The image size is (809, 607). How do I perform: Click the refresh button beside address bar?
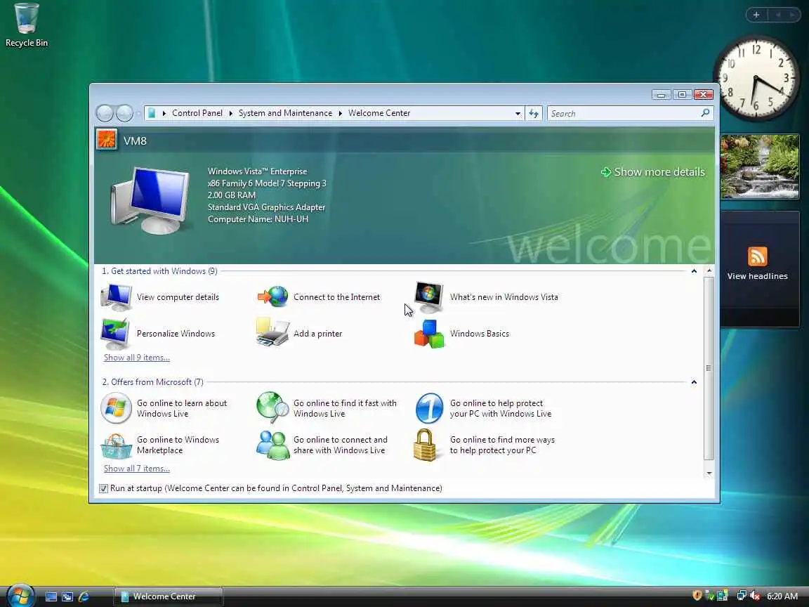click(x=534, y=113)
